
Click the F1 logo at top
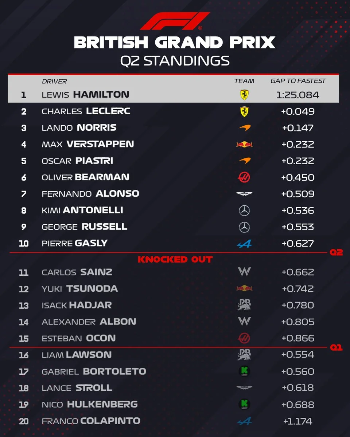pos(175,21)
